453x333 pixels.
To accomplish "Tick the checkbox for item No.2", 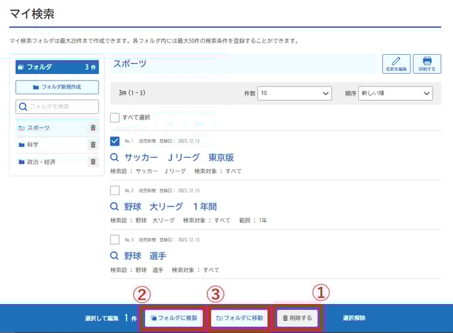I will click(115, 191).
